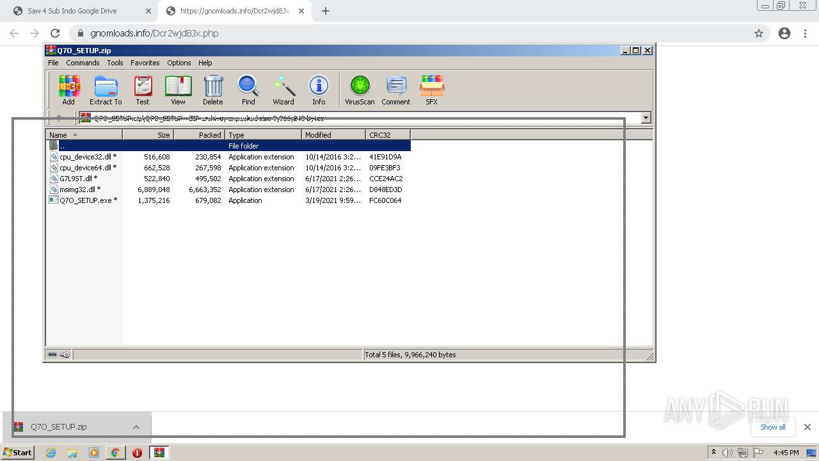Viewport: 819px width, 461px height.
Task: Open the Chrome profile avatar icon
Action: [x=784, y=33]
